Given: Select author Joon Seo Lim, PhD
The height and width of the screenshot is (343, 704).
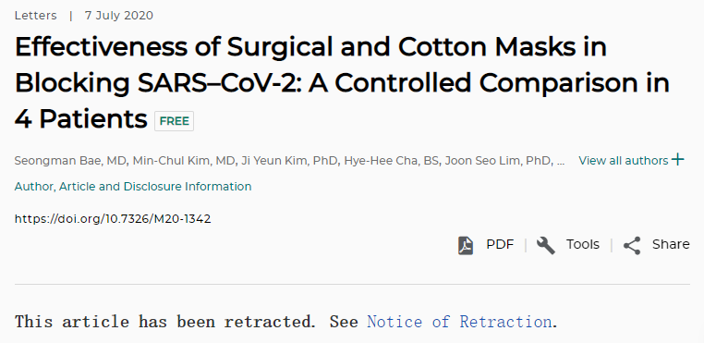Looking at the screenshot, I should tap(497, 161).
